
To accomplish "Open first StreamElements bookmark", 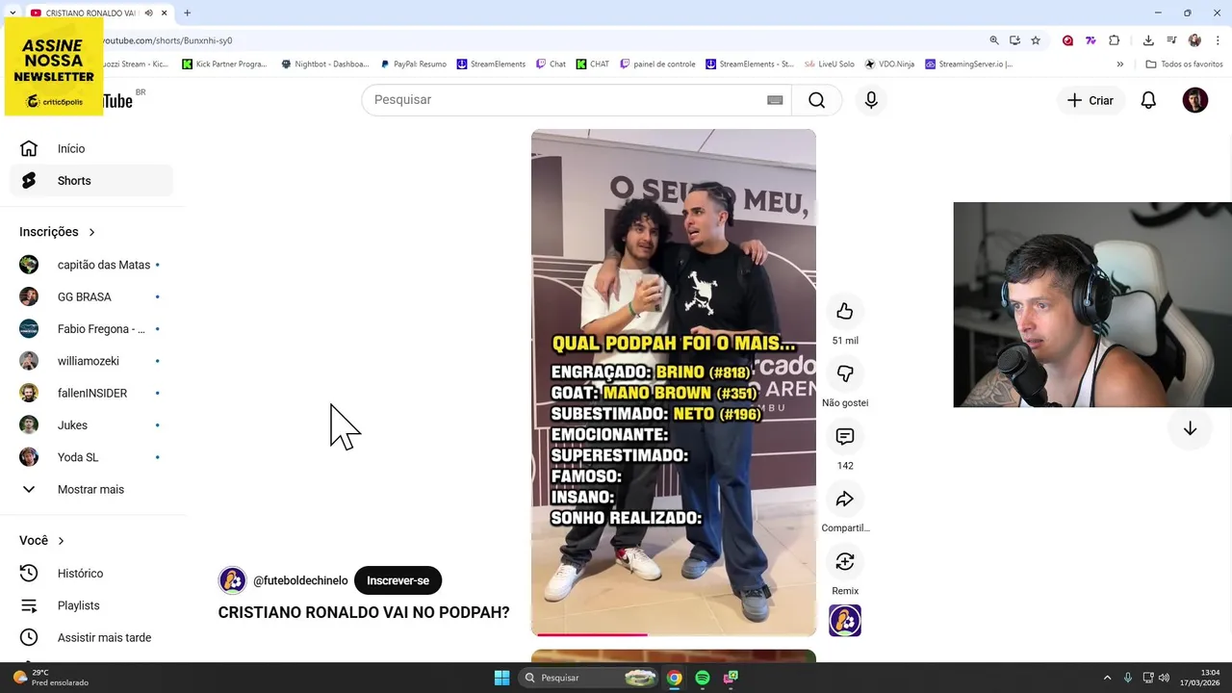I will click(x=492, y=64).
